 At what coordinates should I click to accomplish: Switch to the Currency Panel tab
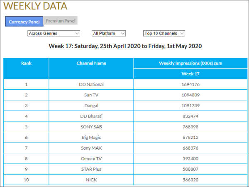[x=24, y=22]
